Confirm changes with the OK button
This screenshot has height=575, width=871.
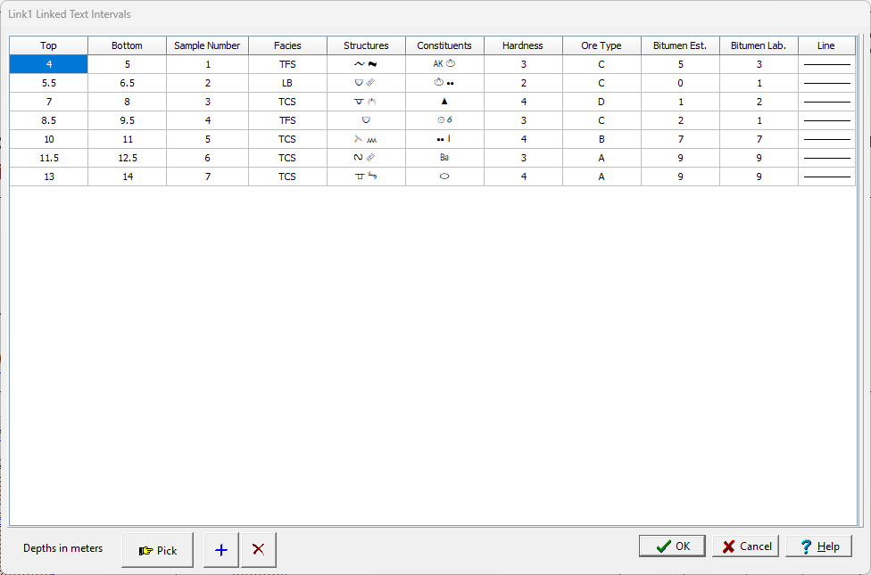[672, 546]
